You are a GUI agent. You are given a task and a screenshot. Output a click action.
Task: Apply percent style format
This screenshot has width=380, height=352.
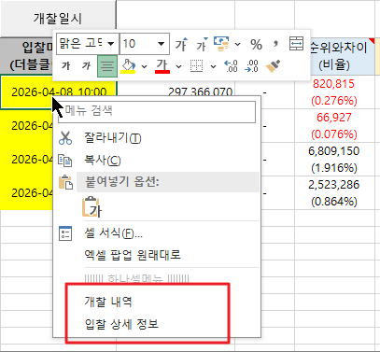256,45
